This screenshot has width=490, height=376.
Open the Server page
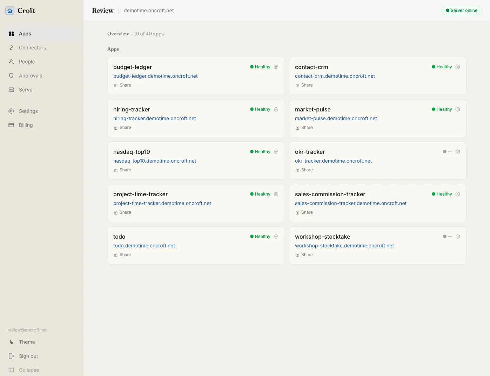point(42,90)
